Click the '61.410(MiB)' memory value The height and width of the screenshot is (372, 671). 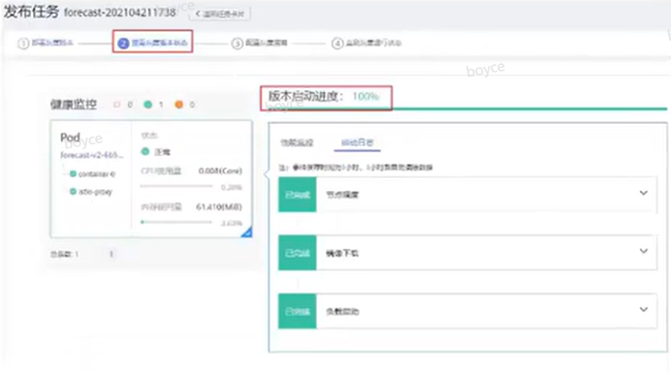click(x=219, y=207)
